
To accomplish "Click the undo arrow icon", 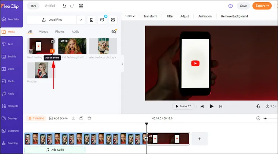I will click(x=64, y=6).
